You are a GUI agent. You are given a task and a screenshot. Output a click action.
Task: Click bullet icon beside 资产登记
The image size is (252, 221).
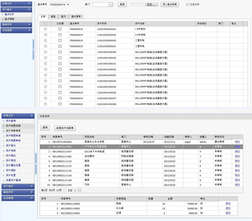click(x=3, y=145)
